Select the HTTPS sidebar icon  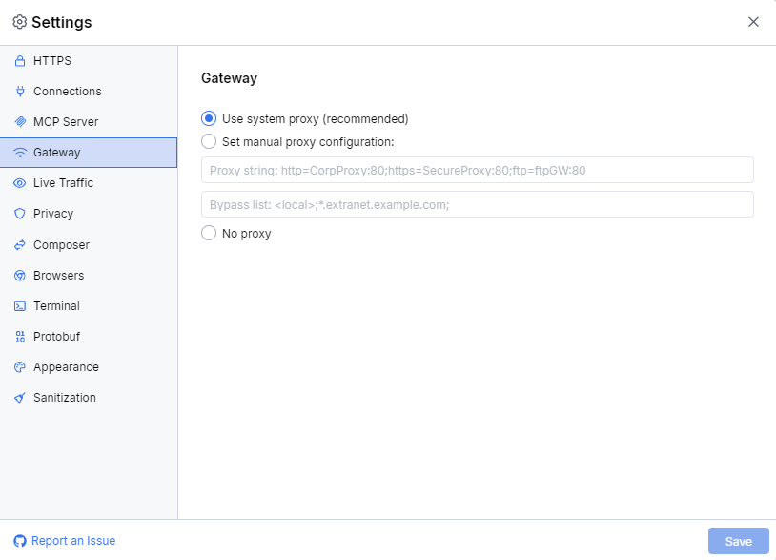click(x=19, y=60)
